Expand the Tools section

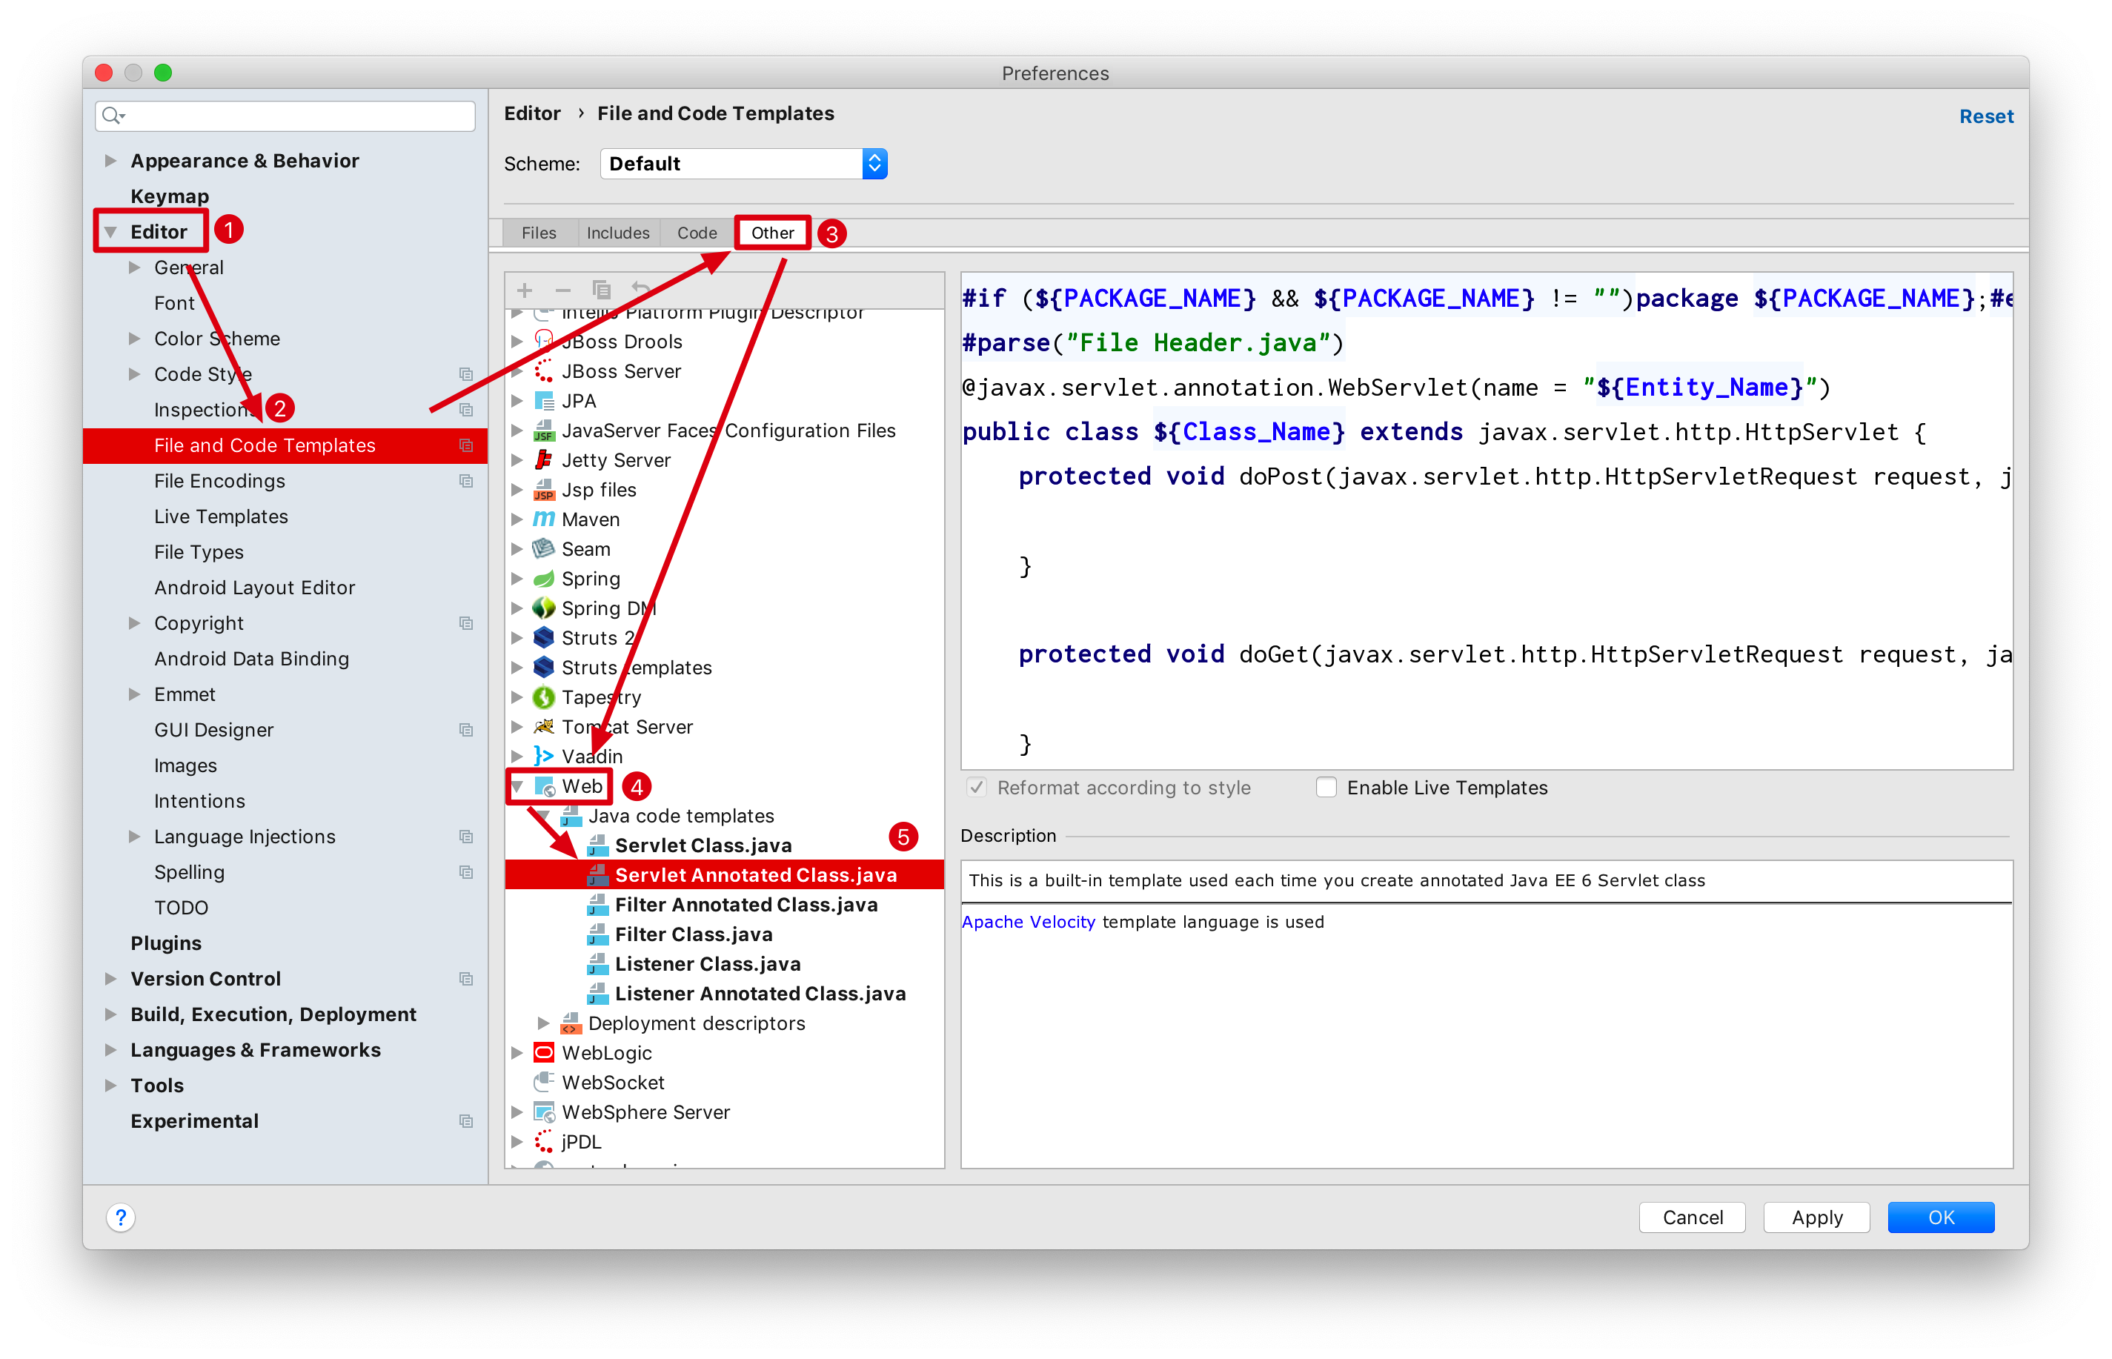pos(110,1086)
